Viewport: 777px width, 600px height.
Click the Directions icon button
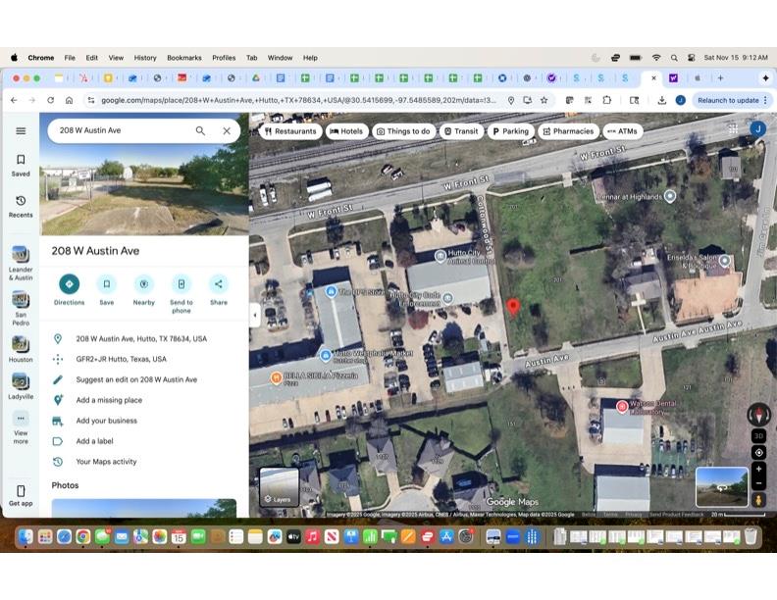click(x=69, y=284)
